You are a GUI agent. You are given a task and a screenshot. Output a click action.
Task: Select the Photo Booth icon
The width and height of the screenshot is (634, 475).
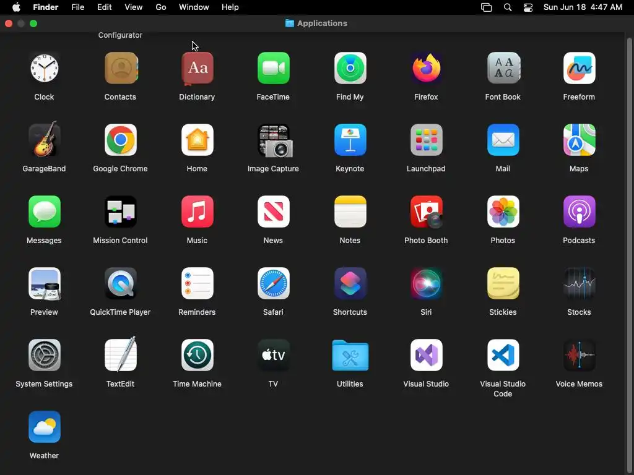coord(426,212)
